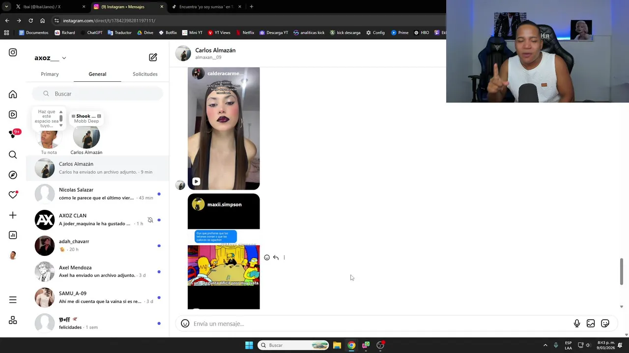Open more options for the maxii.simpson message

tap(284, 257)
